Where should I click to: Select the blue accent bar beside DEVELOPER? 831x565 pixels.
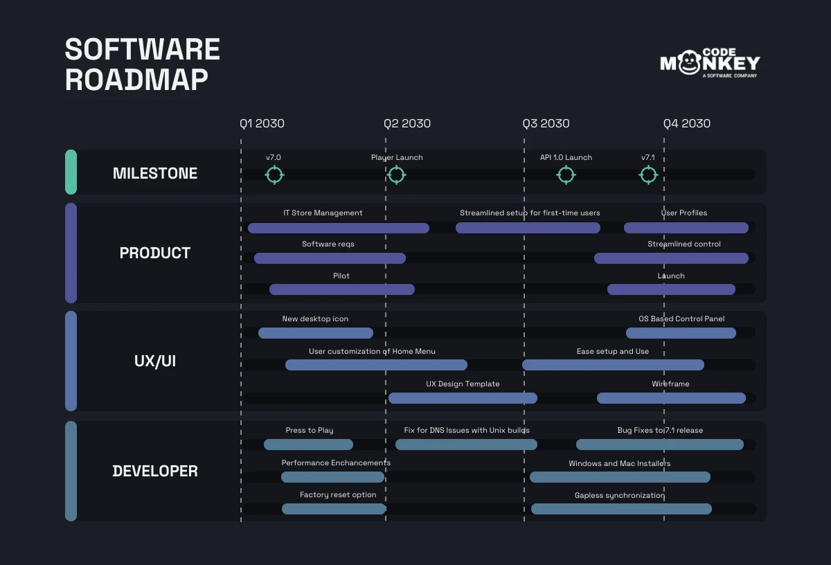(x=71, y=471)
